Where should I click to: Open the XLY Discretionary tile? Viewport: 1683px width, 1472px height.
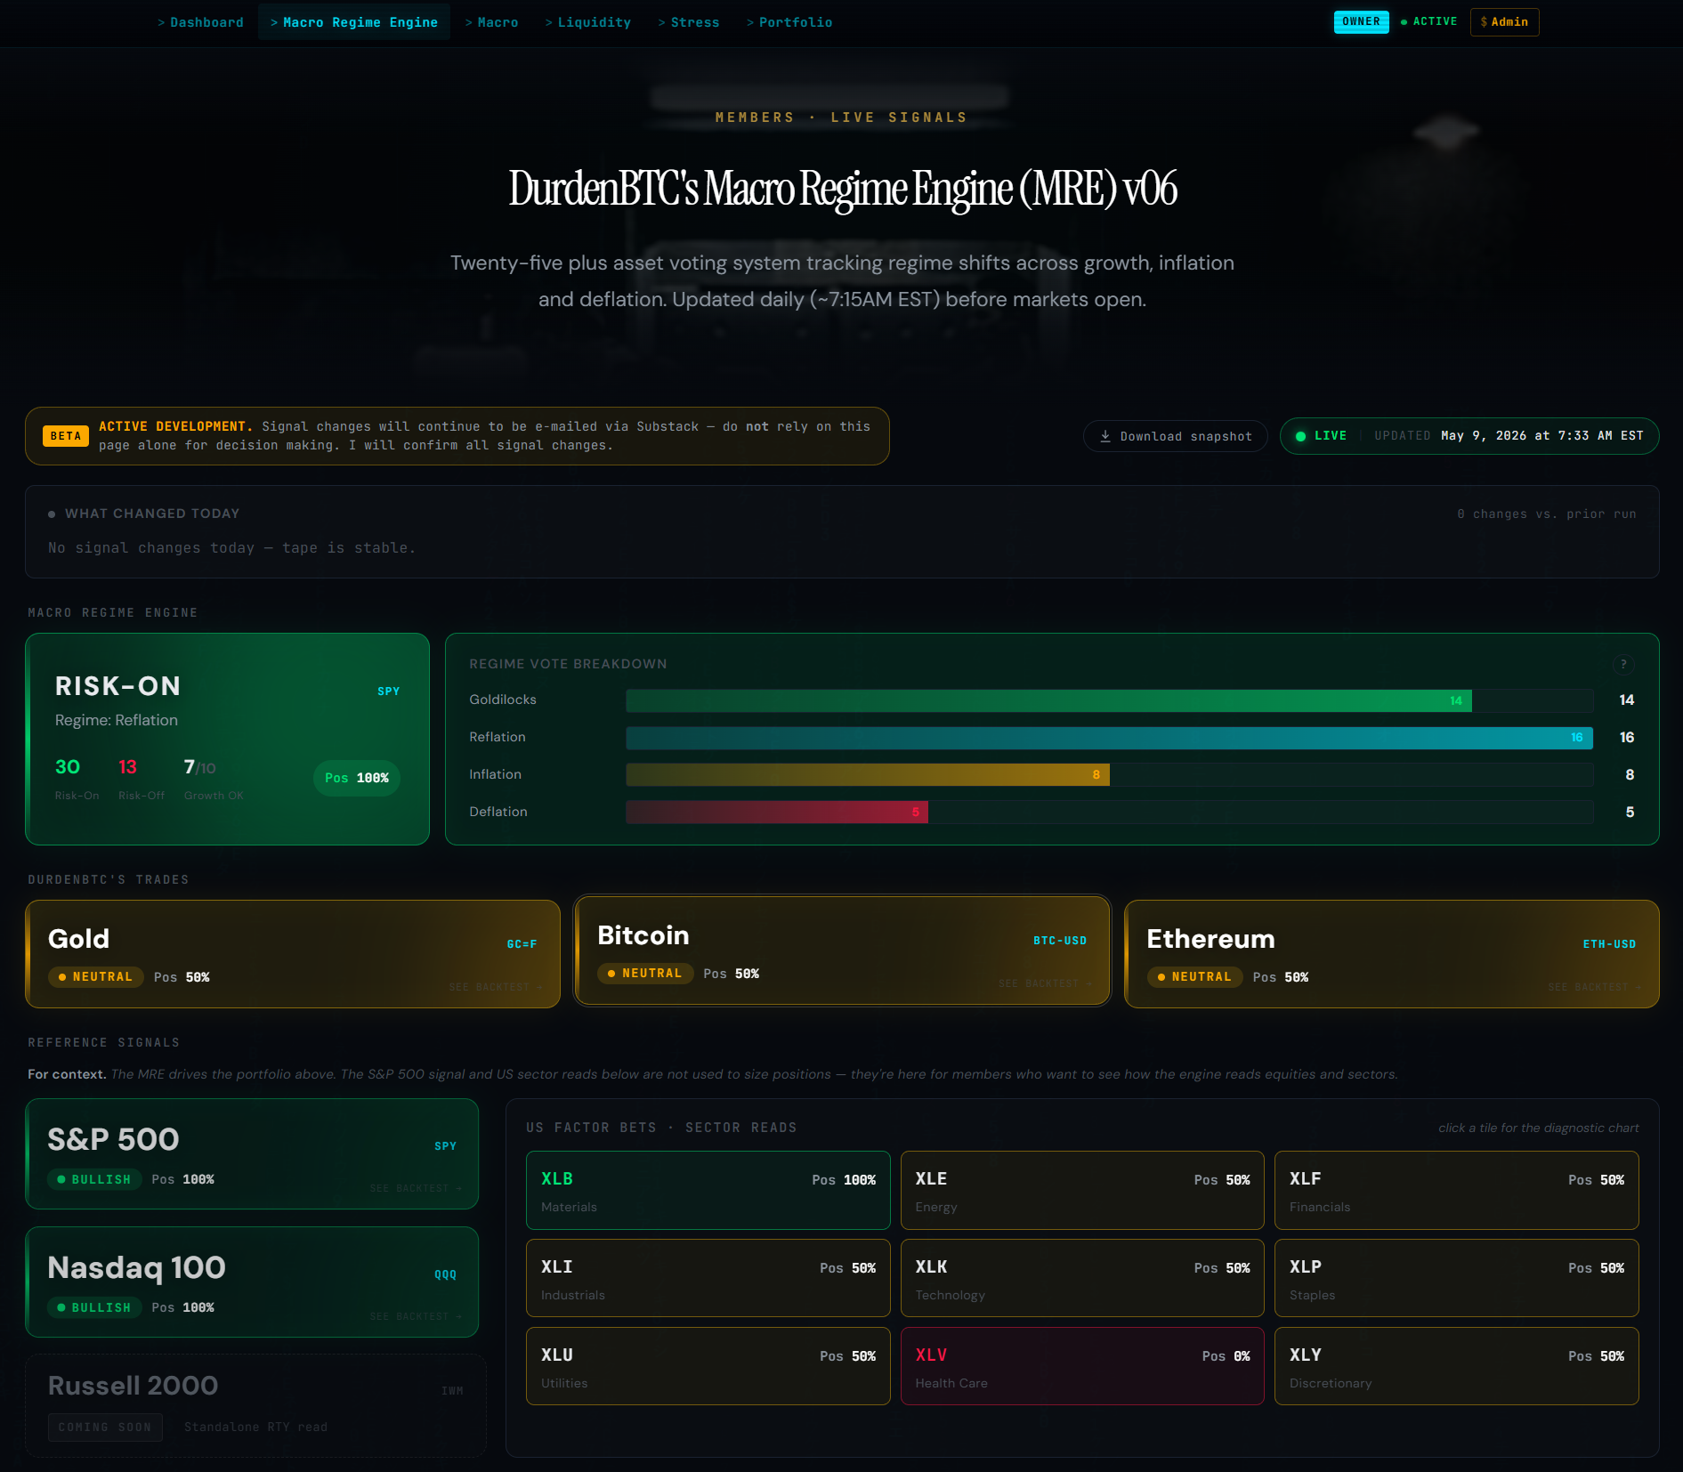pos(1456,1366)
